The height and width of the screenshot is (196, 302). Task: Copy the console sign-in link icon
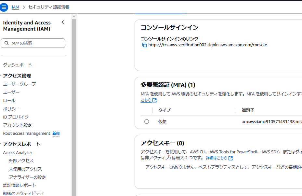144,45
